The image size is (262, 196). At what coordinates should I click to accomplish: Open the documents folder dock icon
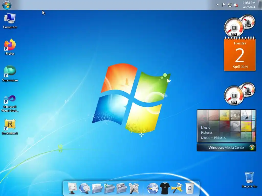[97, 188]
